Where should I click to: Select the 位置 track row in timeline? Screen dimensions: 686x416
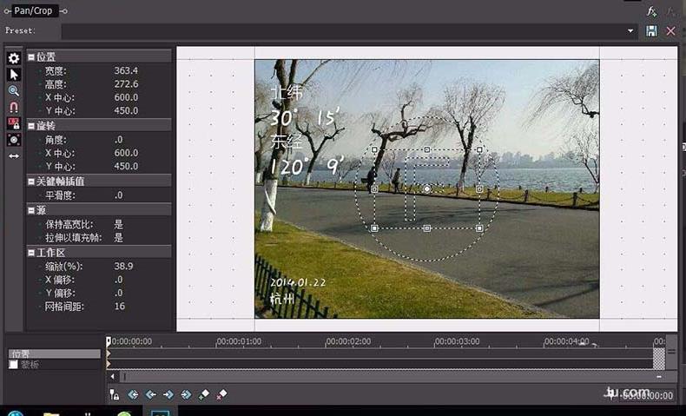pos(55,353)
